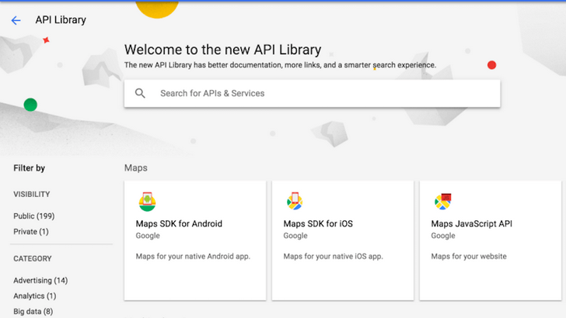Click the magnifier icon in the search box
566x318 pixels.
tap(140, 94)
